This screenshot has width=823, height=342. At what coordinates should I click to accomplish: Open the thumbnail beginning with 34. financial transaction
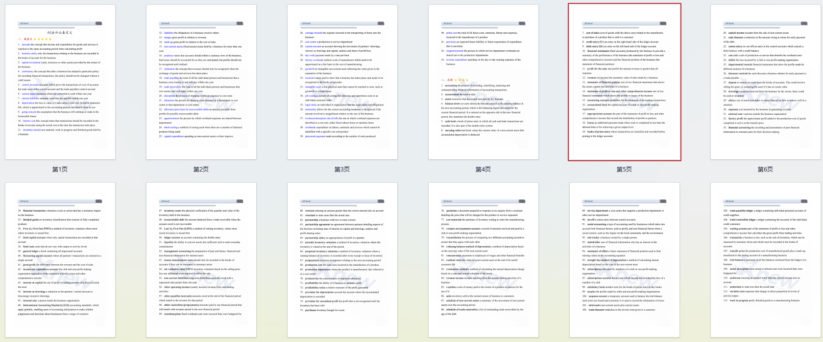[x=60, y=260]
